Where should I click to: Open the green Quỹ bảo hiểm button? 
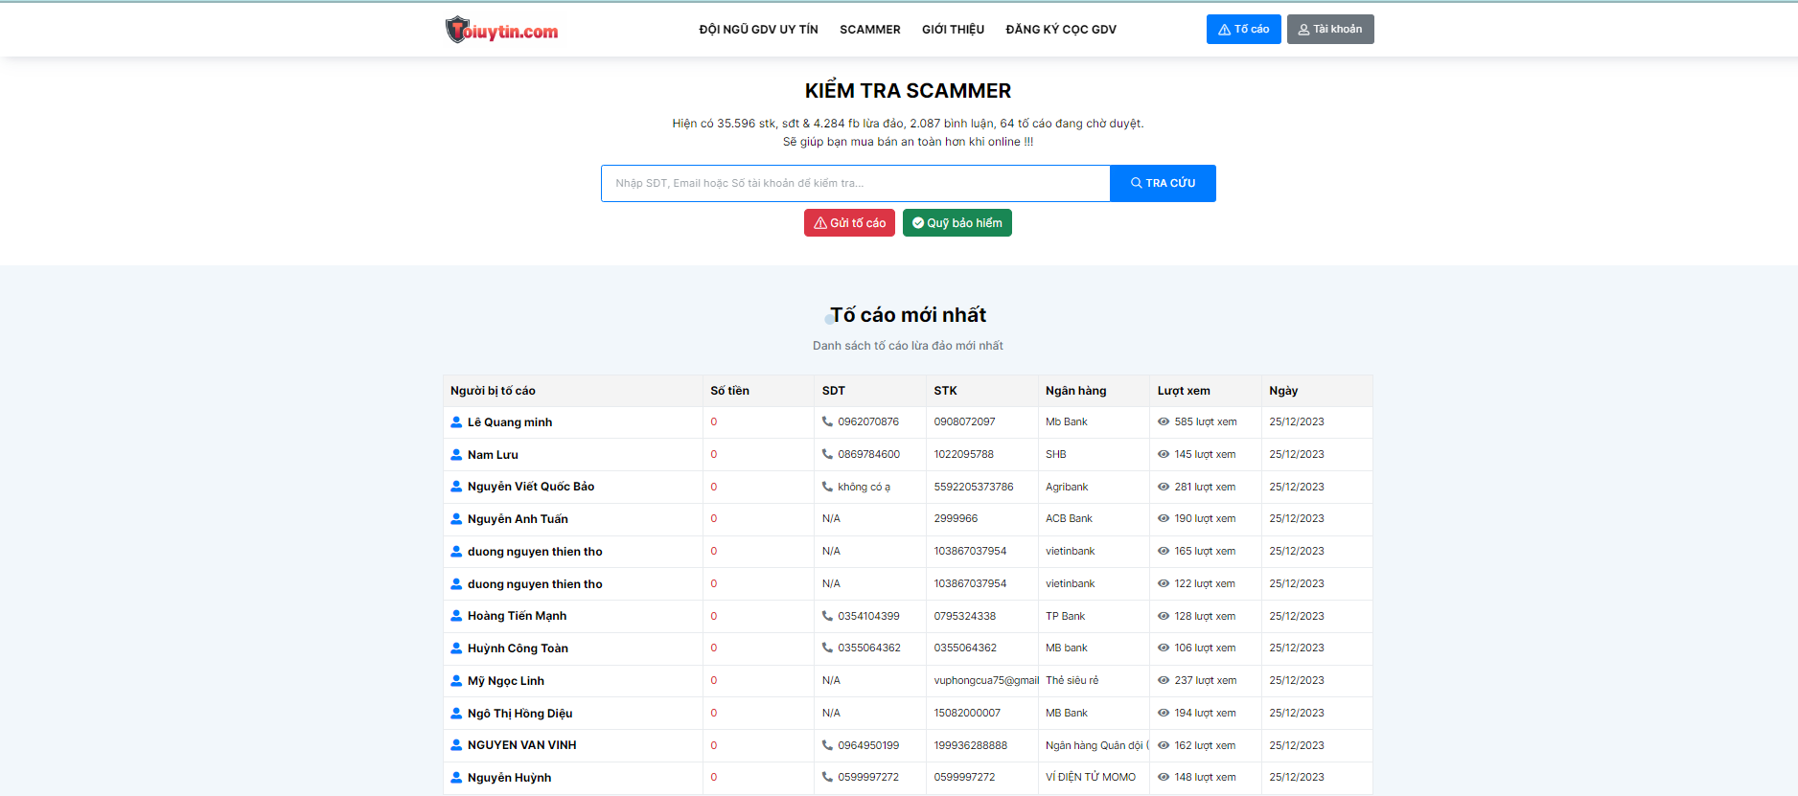(x=957, y=223)
